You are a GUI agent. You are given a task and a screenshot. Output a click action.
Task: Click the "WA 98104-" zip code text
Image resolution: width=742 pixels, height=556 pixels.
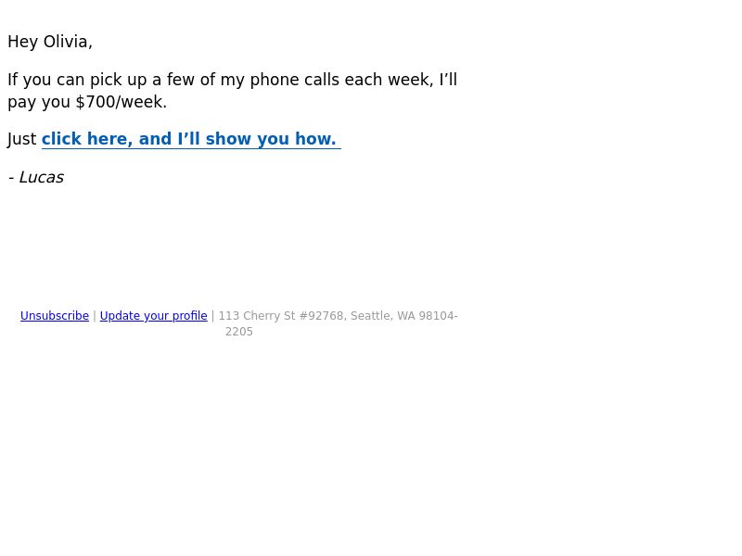pyautogui.click(x=428, y=316)
